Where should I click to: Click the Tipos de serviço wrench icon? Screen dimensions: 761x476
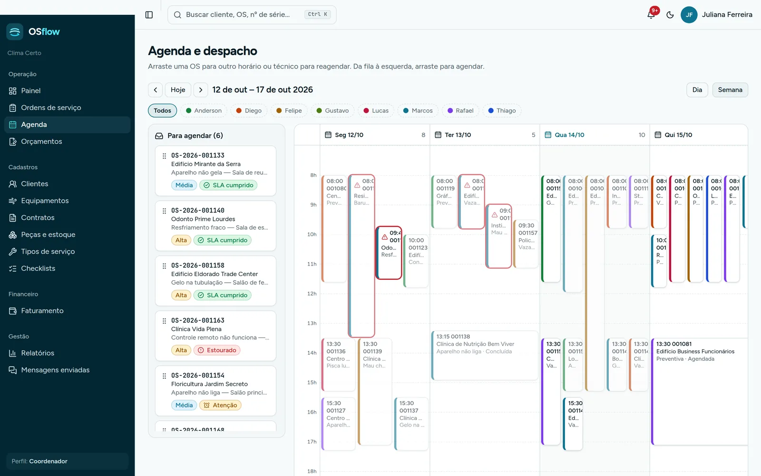click(13, 251)
